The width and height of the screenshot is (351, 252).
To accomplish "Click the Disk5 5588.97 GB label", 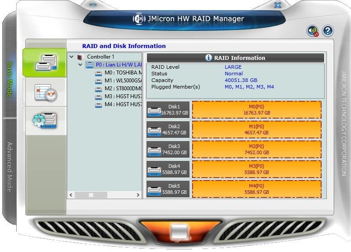I will coord(174,189).
